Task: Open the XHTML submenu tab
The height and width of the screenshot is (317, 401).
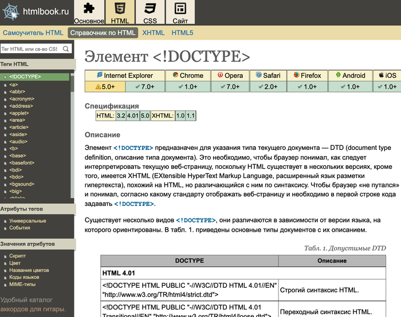Action: tap(154, 33)
